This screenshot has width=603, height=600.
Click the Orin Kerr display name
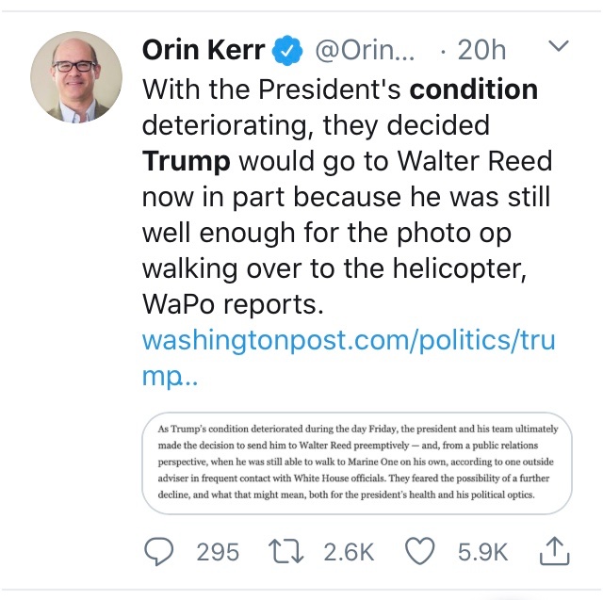203,50
